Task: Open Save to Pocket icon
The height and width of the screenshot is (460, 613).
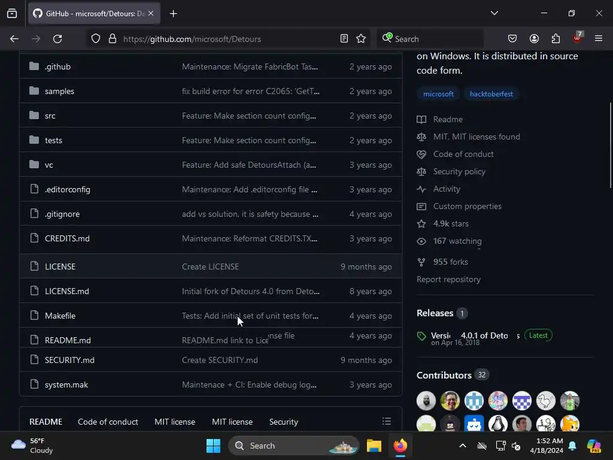Action: tap(512, 39)
